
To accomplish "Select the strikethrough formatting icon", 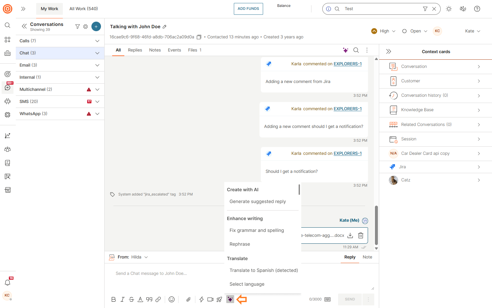I will click(131, 299).
